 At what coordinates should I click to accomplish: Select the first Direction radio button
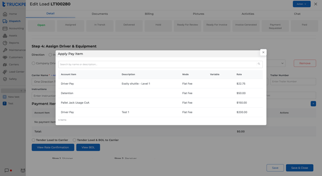click(x=50, y=55)
